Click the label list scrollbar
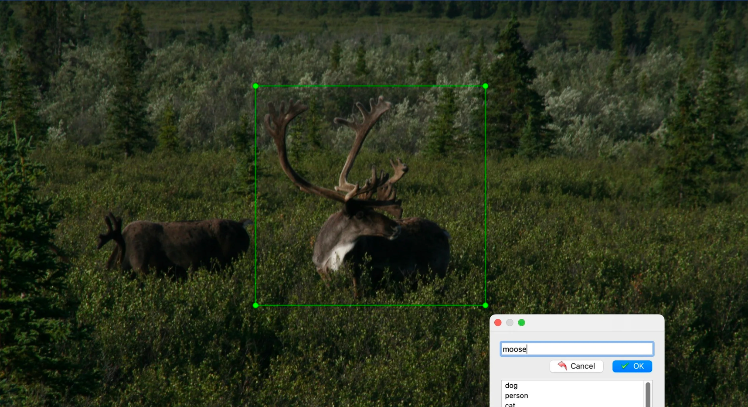 (648, 394)
